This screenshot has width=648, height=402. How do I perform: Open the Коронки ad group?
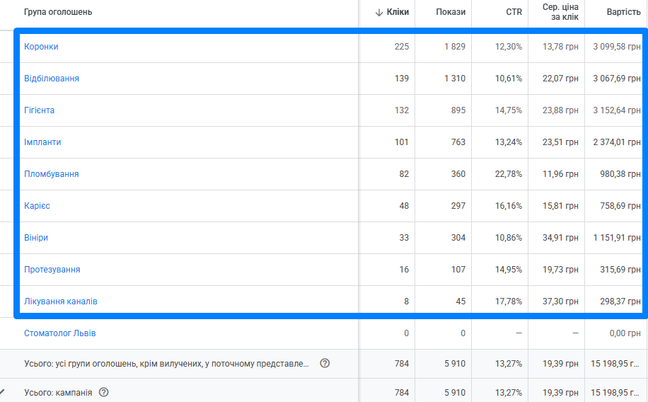[41, 46]
